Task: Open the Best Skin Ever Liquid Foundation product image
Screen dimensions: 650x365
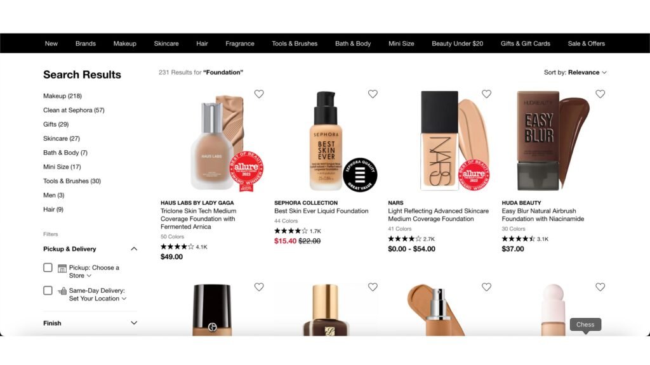Action: [x=326, y=141]
